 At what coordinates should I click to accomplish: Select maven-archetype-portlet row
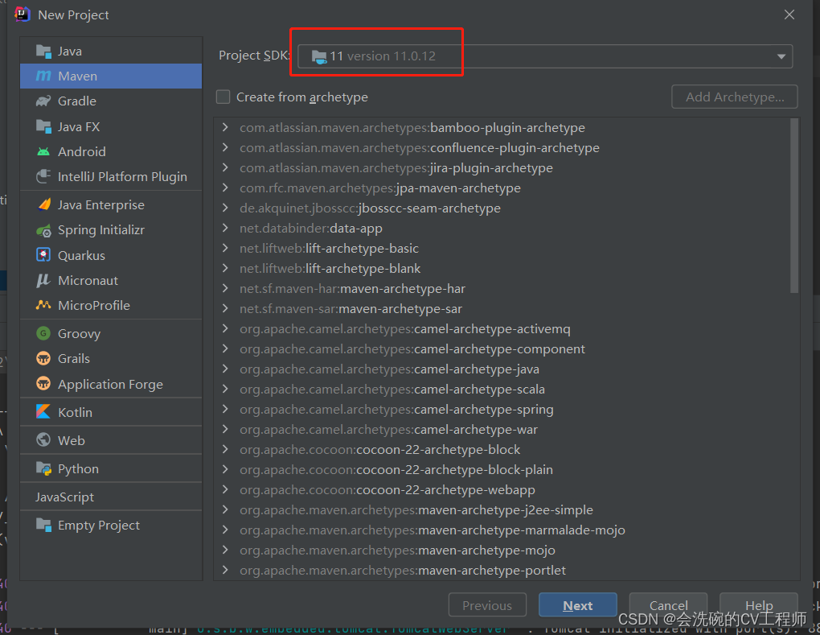coord(502,570)
